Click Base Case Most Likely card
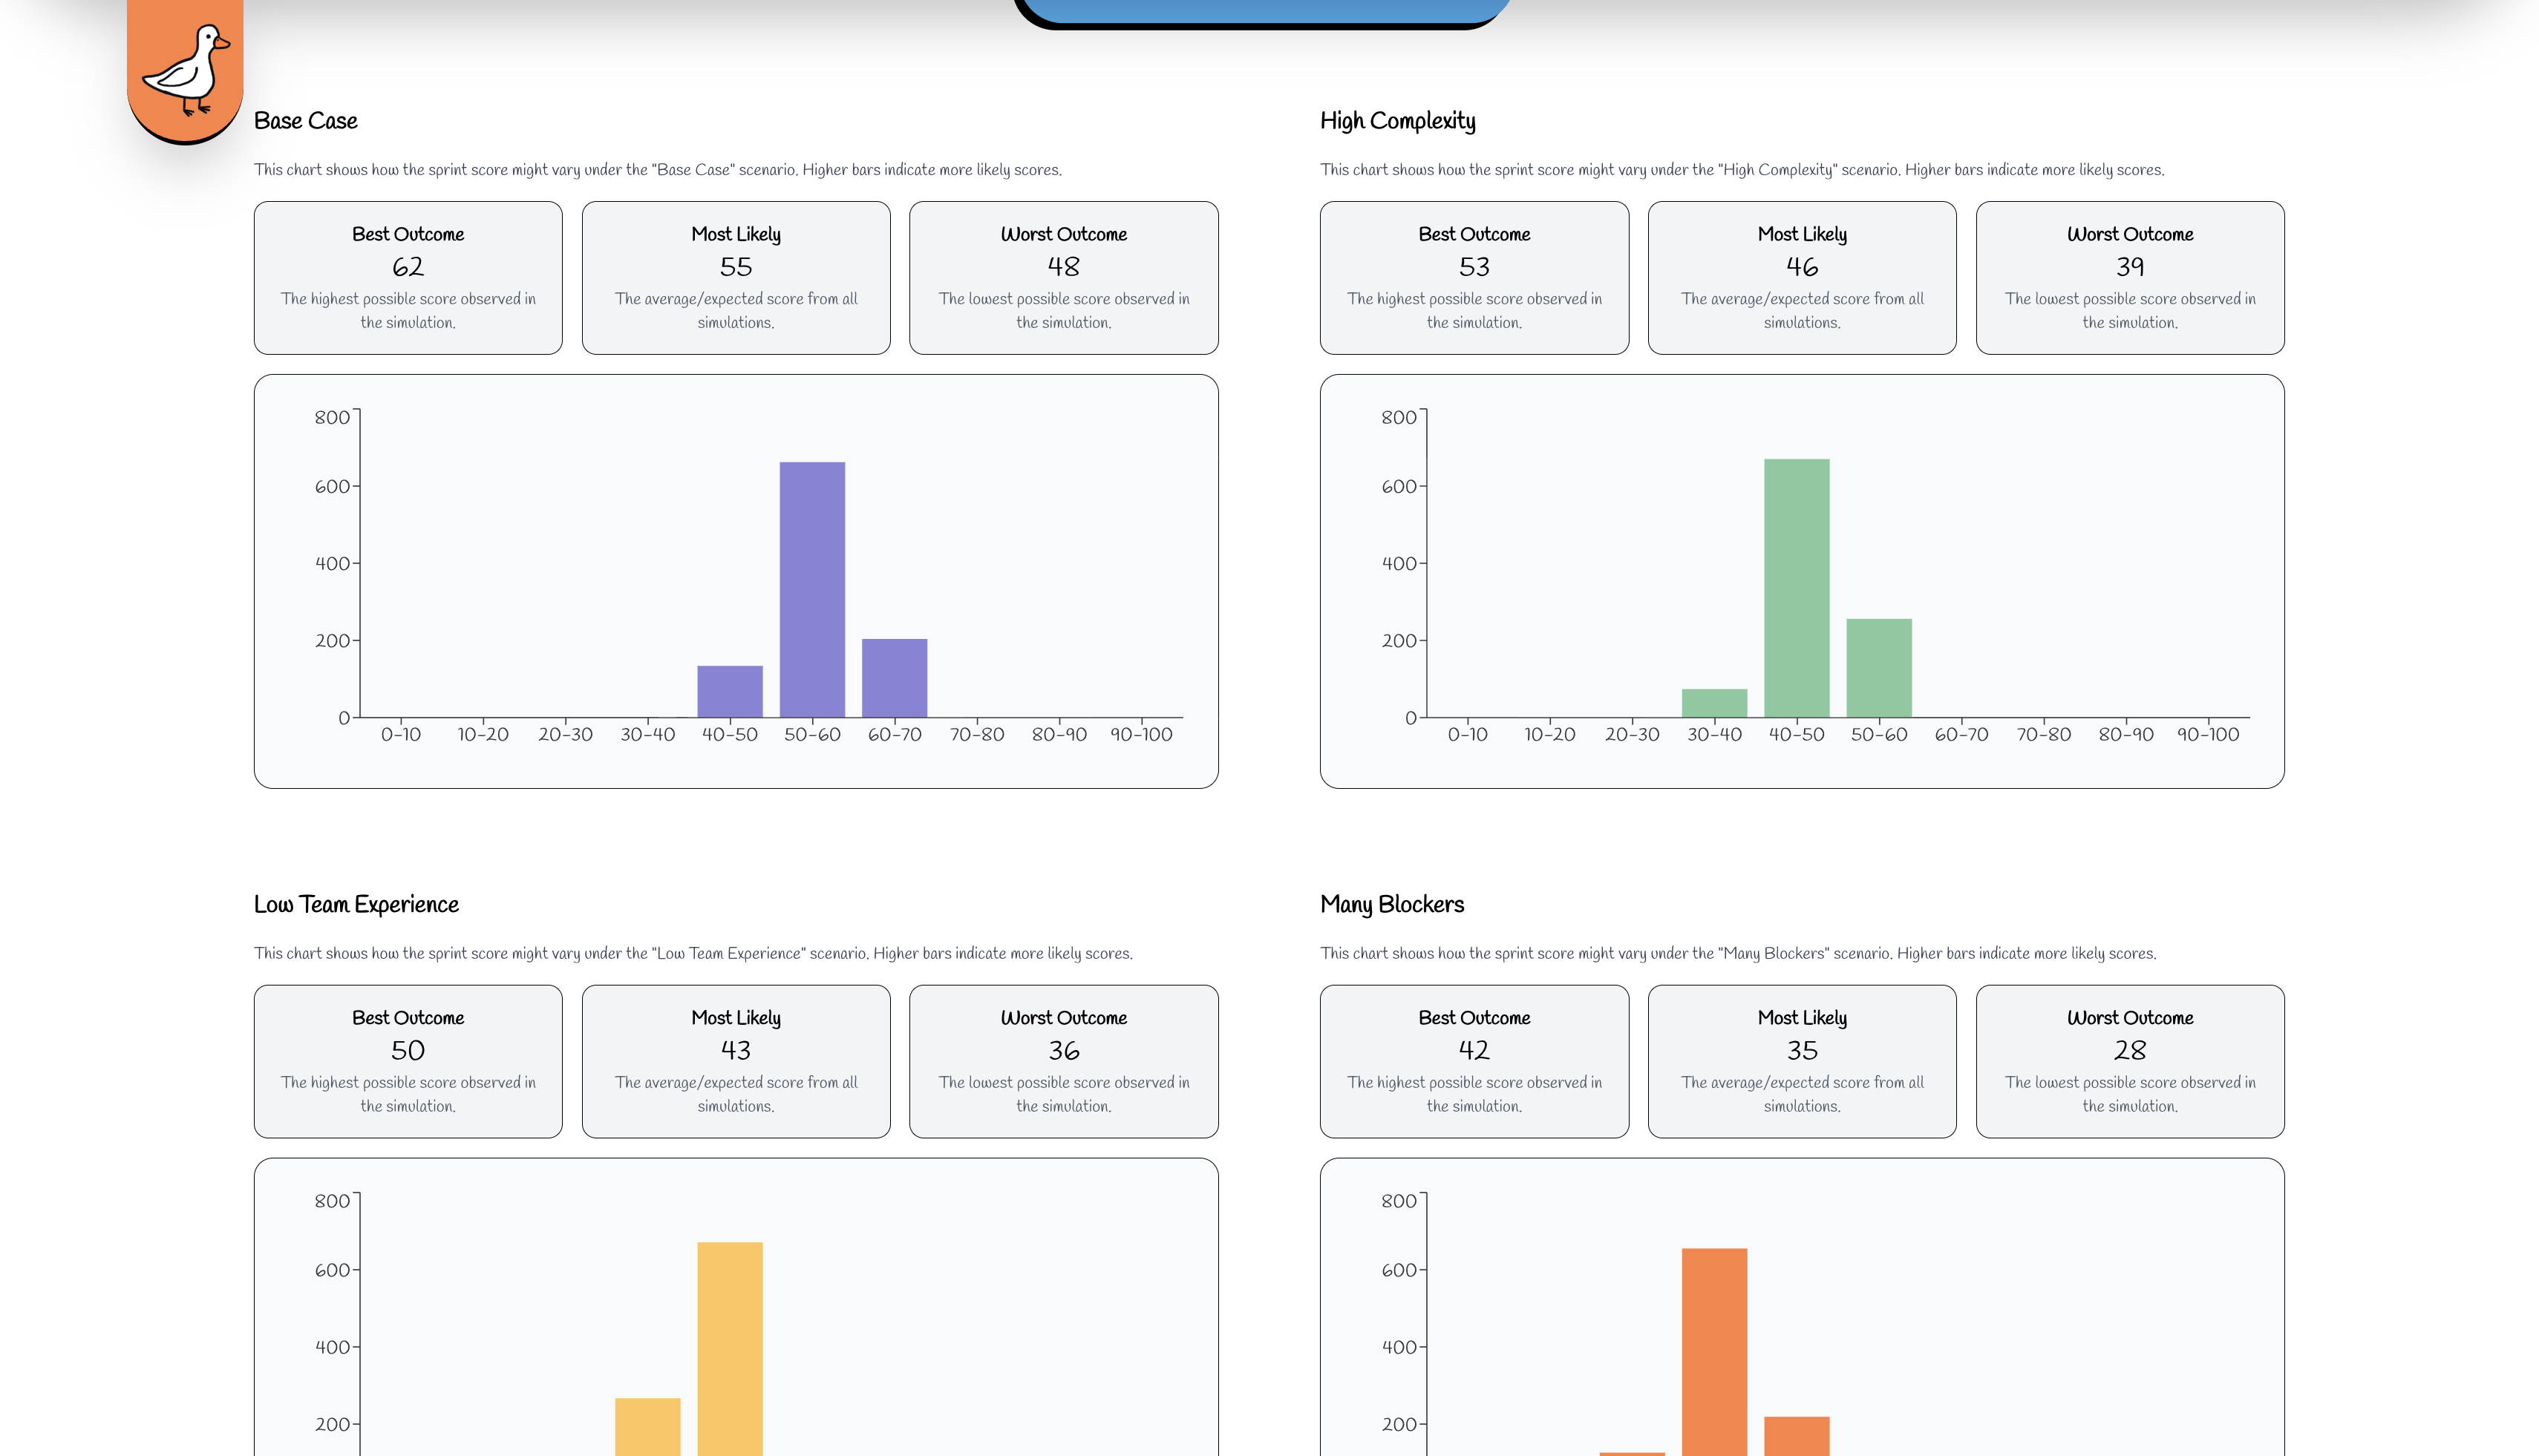 (x=735, y=277)
